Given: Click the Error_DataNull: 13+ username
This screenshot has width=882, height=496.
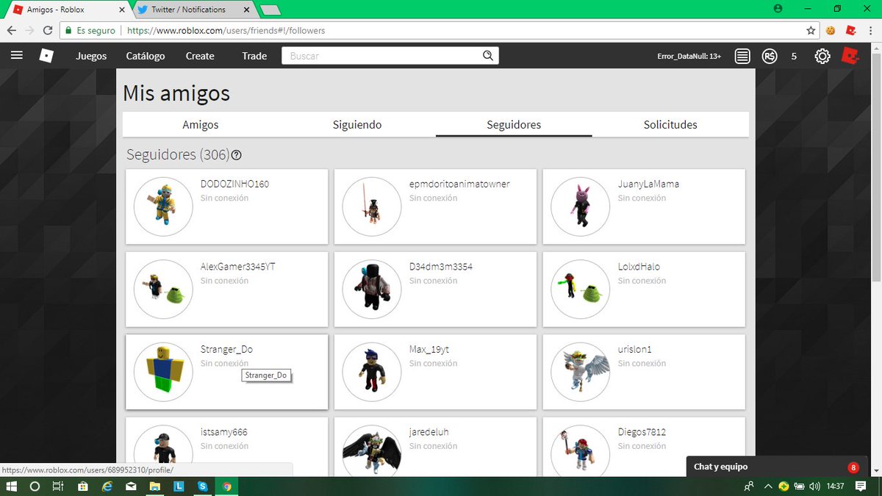Looking at the screenshot, I should (689, 56).
